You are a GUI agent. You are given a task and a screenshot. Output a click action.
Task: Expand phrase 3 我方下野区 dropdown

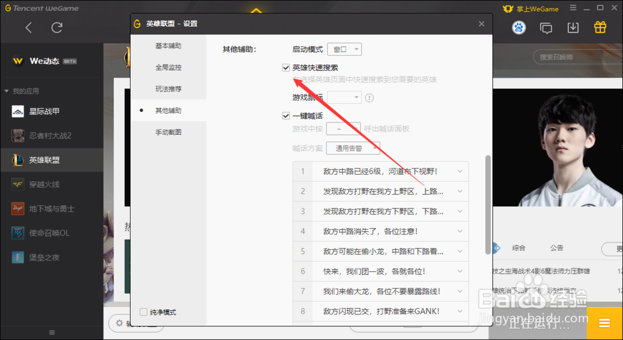pyautogui.click(x=460, y=211)
